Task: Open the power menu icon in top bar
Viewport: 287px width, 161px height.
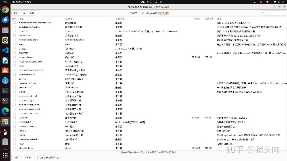Action: (283, 2)
